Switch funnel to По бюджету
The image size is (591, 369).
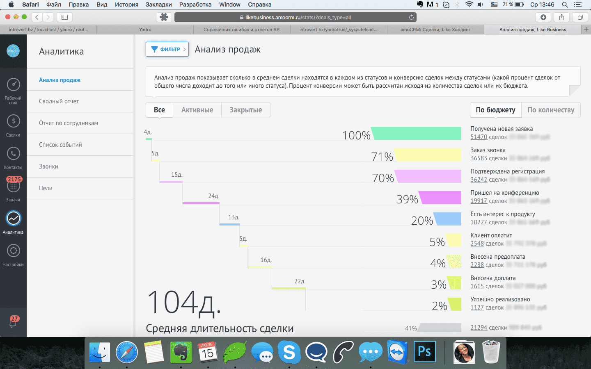(495, 110)
